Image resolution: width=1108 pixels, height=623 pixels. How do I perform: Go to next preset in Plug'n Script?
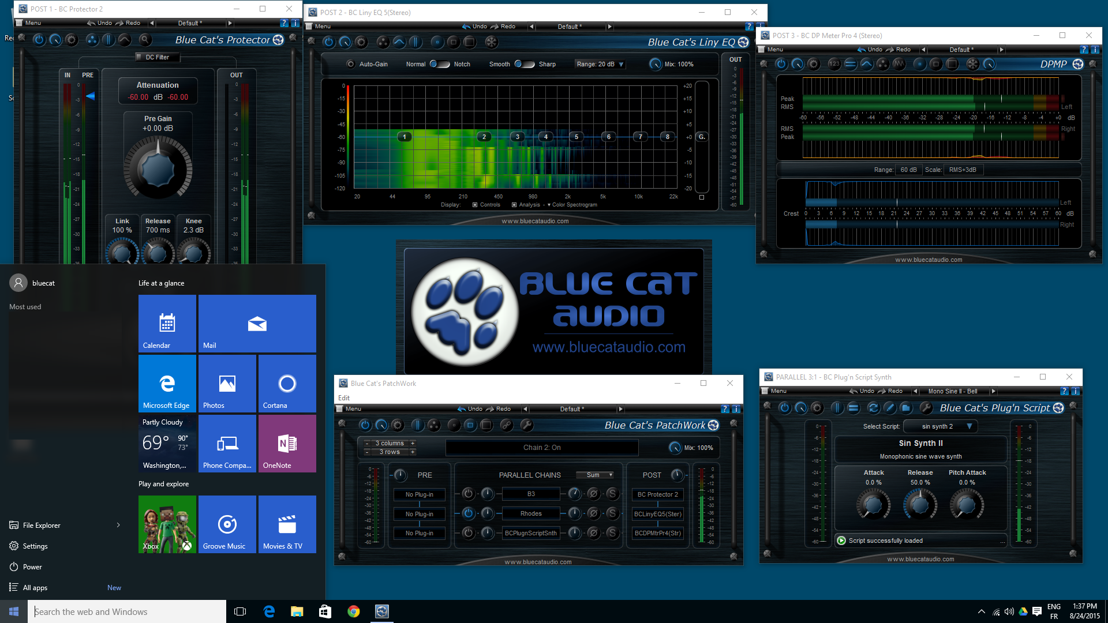pos(993,391)
